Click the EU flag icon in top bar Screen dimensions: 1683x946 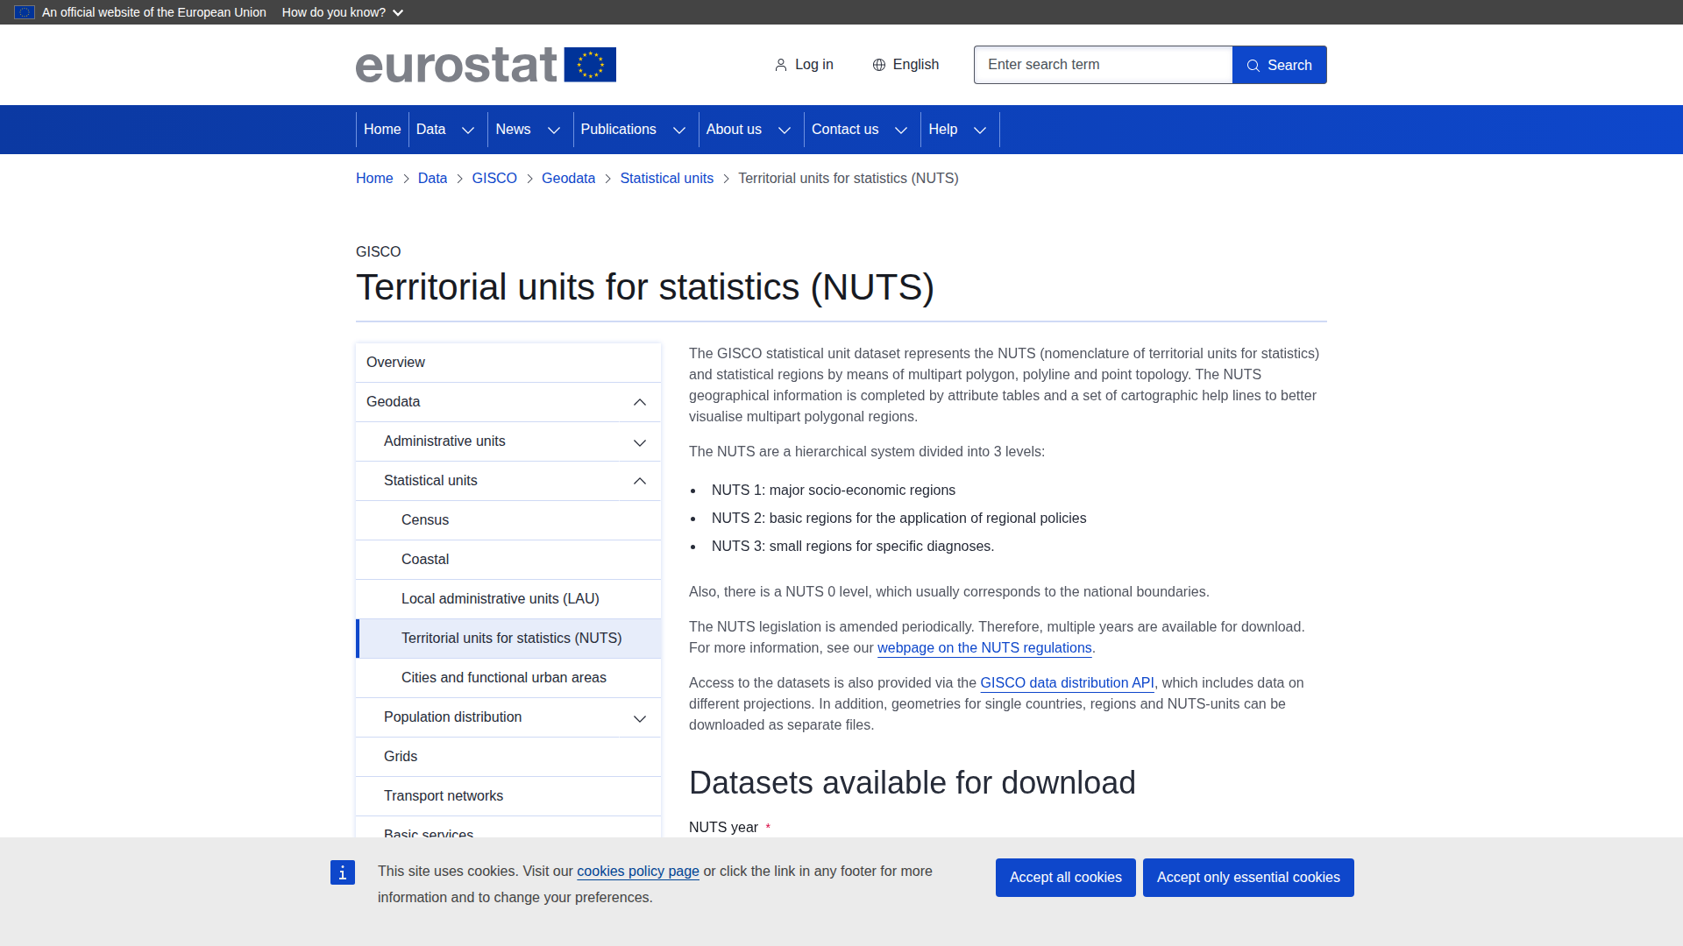pos(25,12)
